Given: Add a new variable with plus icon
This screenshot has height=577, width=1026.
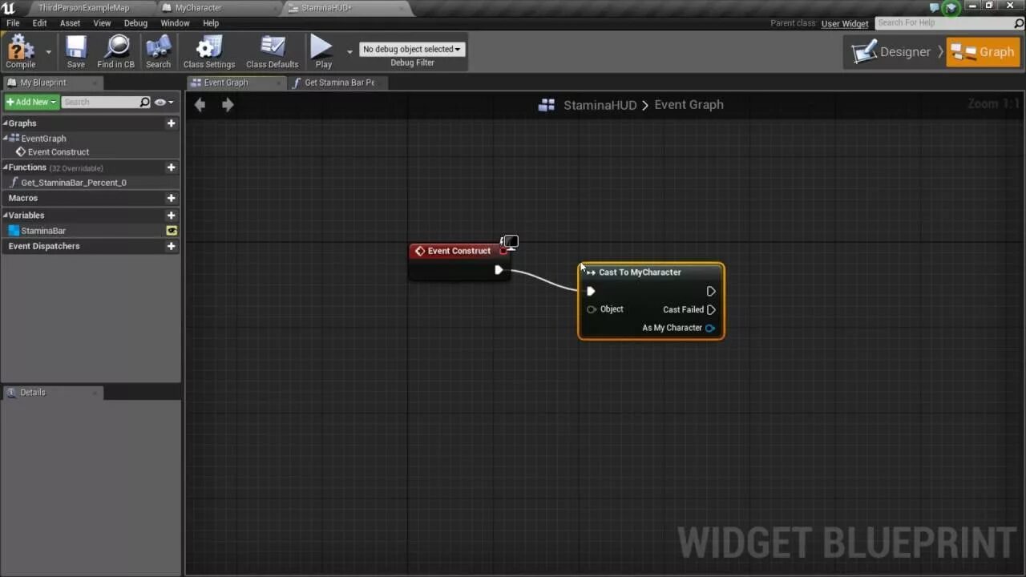Looking at the screenshot, I should click(x=171, y=216).
